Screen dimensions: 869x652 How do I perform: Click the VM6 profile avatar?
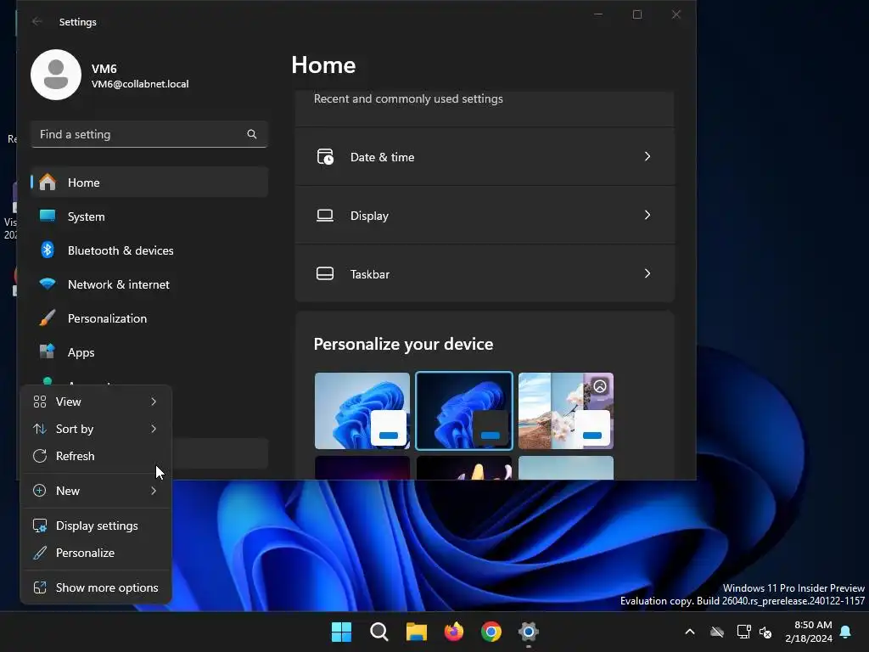click(x=56, y=75)
